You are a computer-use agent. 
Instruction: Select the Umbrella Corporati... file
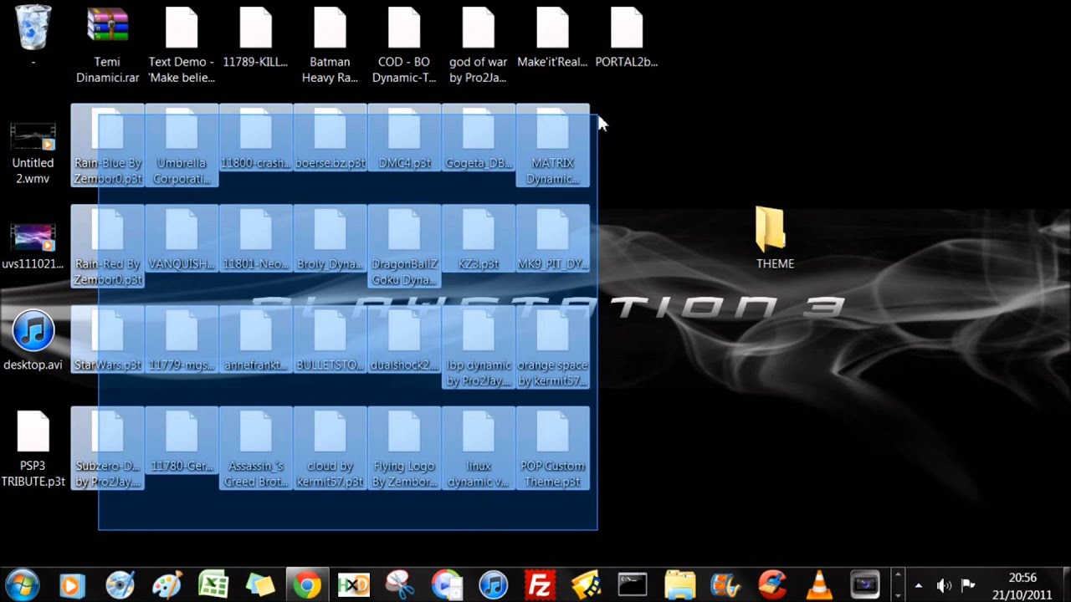pos(182,145)
